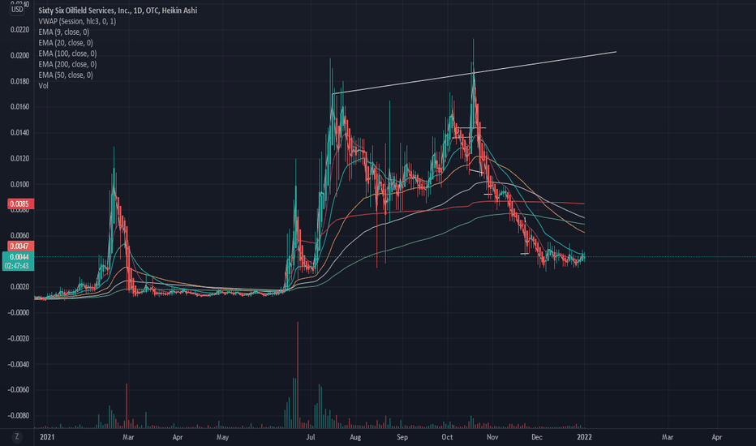The image size is (756, 446).
Task: Click the 2022 label on the time axis
Action: pyautogui.click(x=584, y=437)
